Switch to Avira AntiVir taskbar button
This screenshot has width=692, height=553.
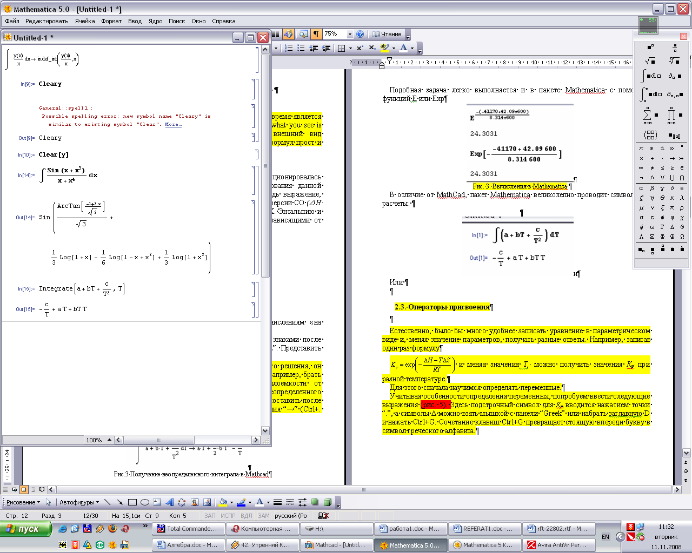point(560,545)
